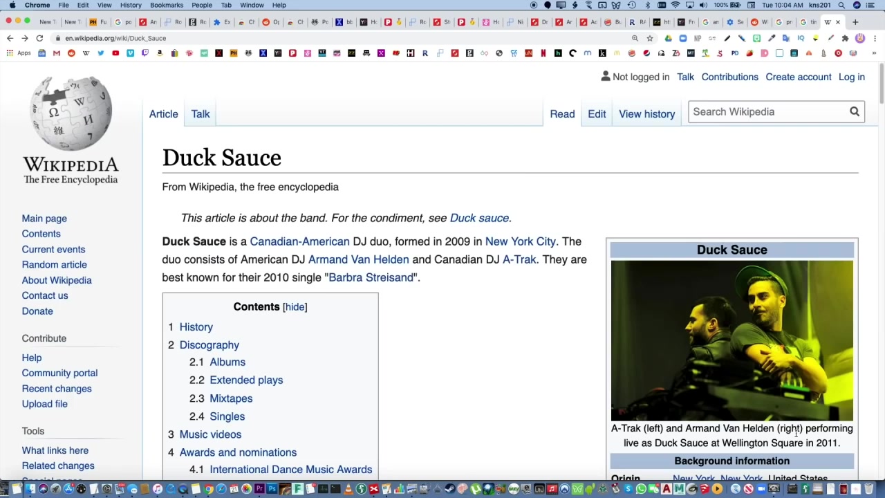
Task: Open the New York City link
Action: [x=521, y=241]
